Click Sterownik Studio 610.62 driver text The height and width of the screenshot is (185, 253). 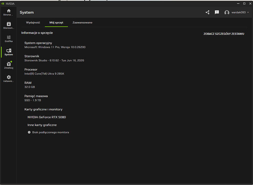54,60
